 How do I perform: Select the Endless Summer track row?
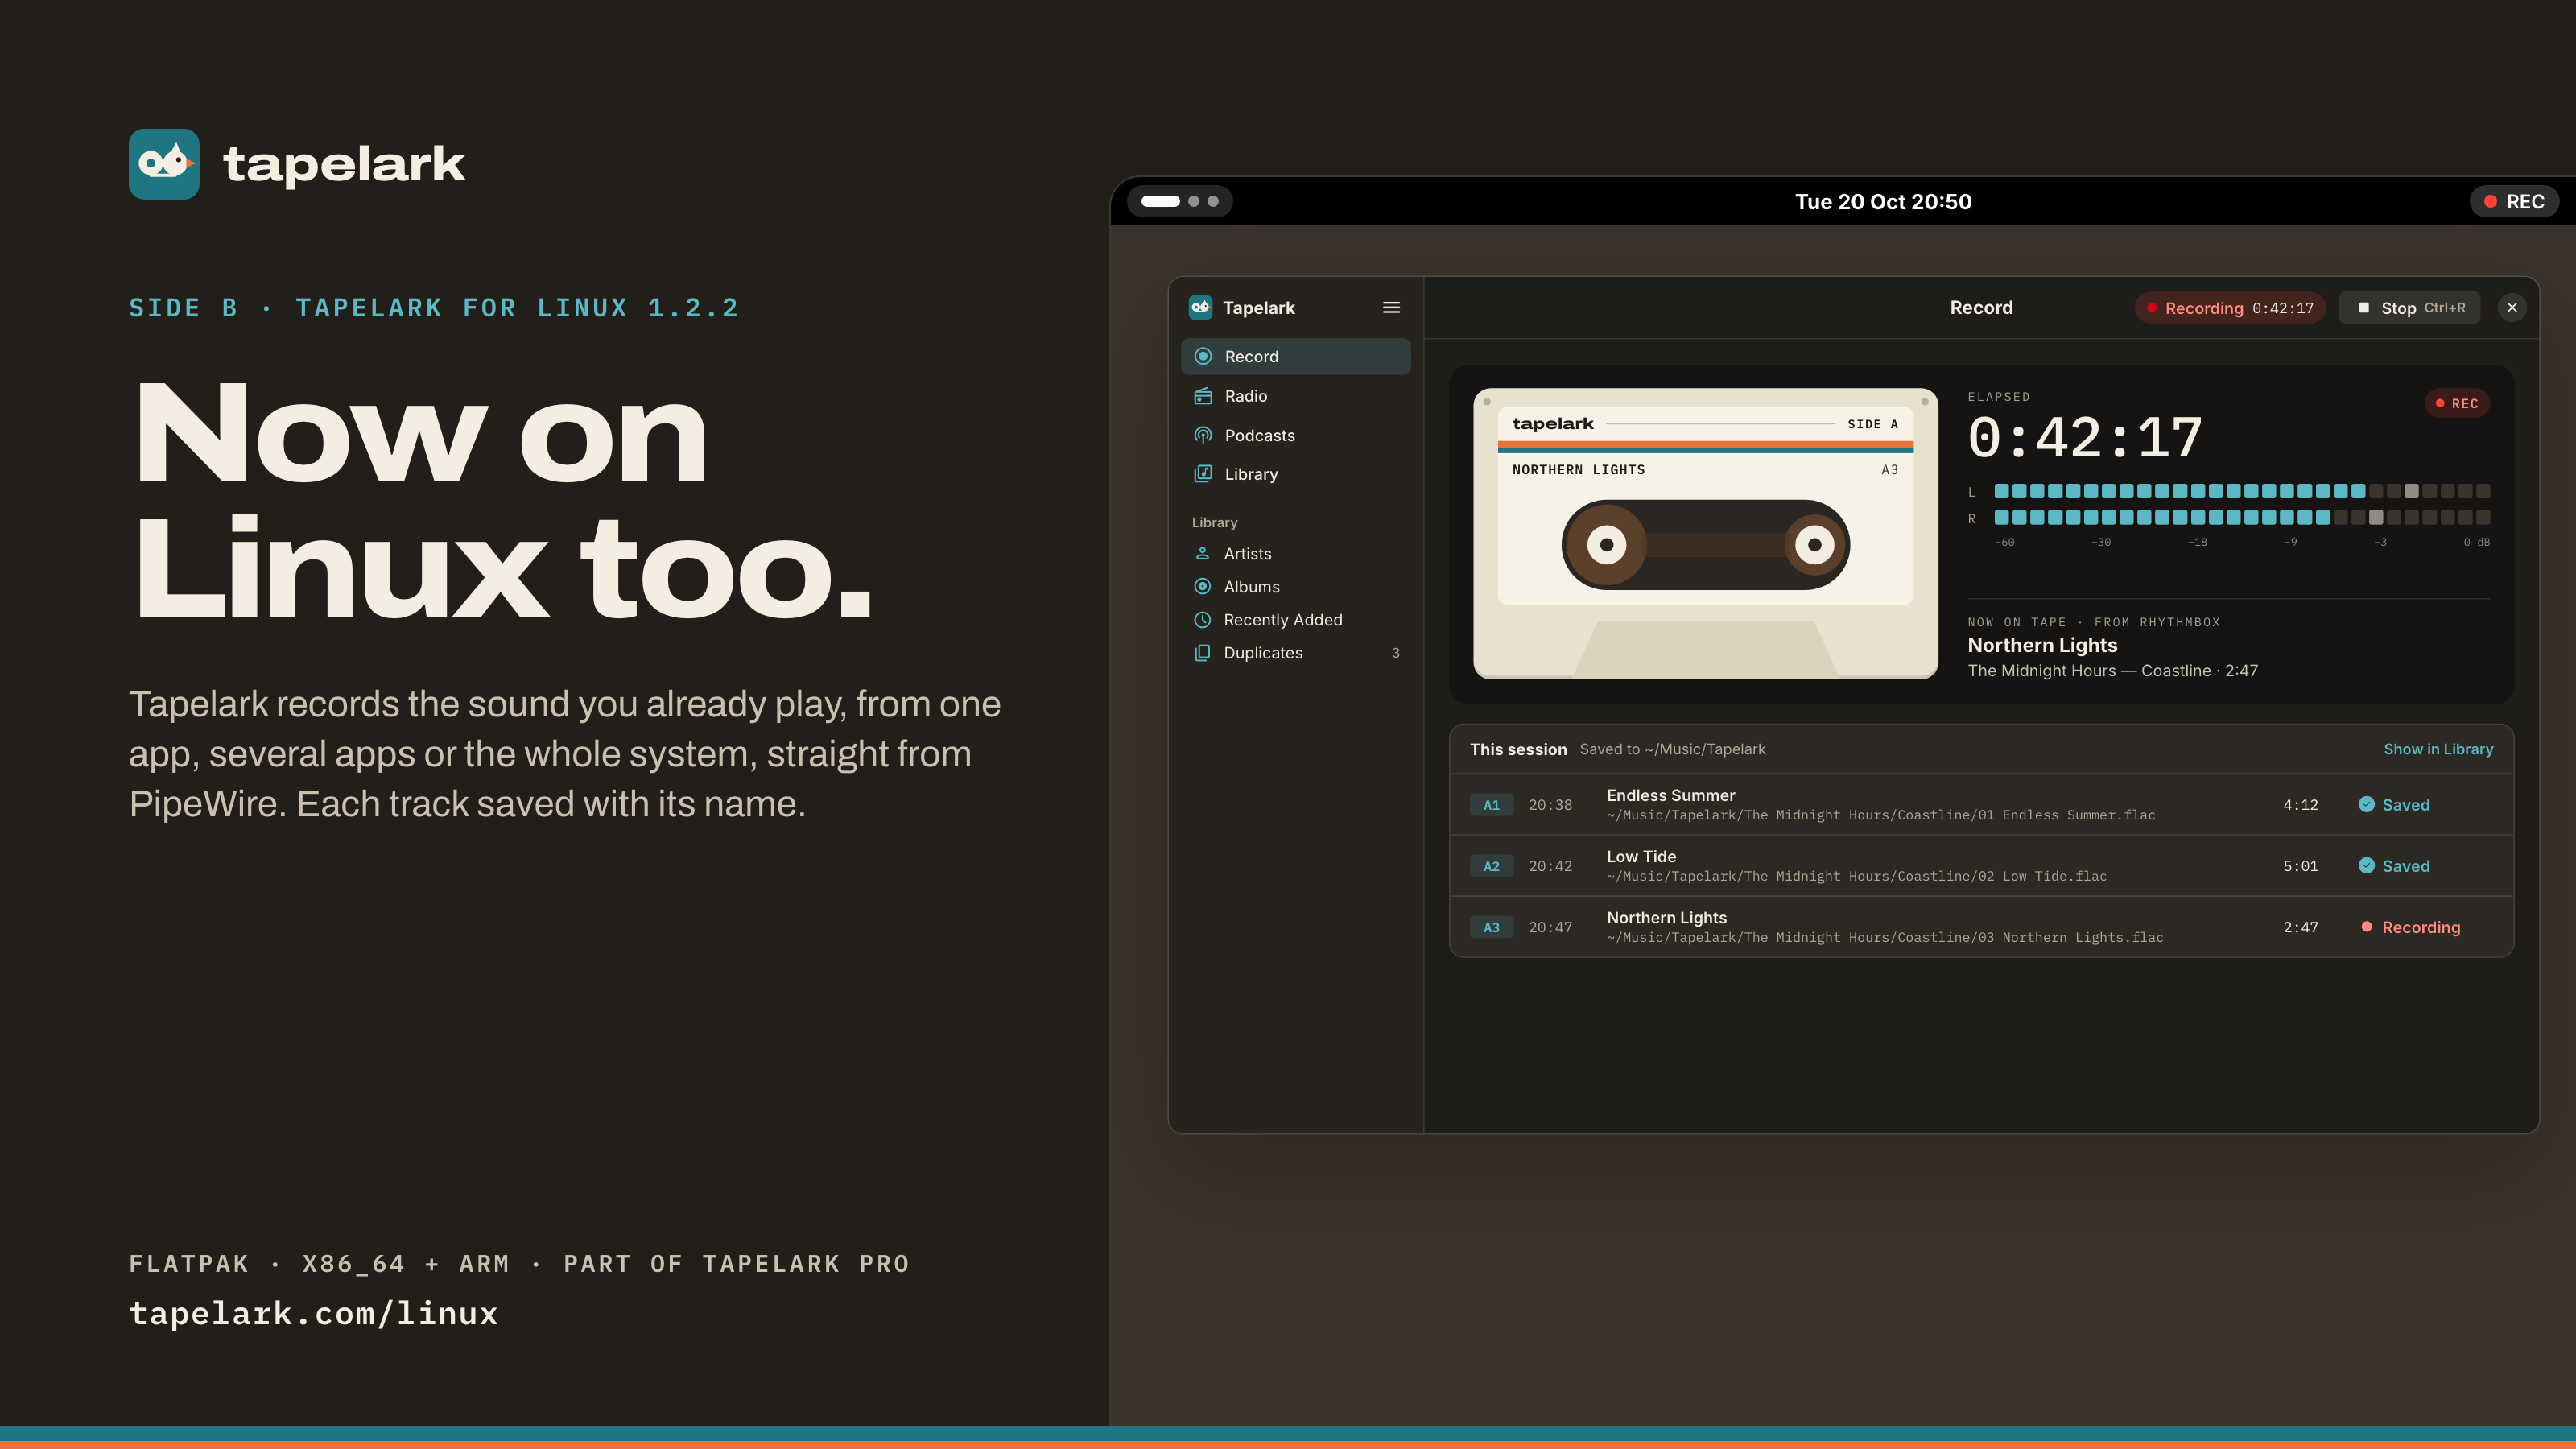pyautogui.click(x=1981, y=805)
